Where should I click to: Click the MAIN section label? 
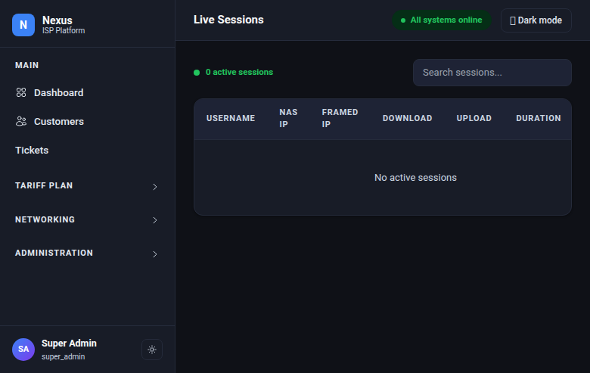26,66
